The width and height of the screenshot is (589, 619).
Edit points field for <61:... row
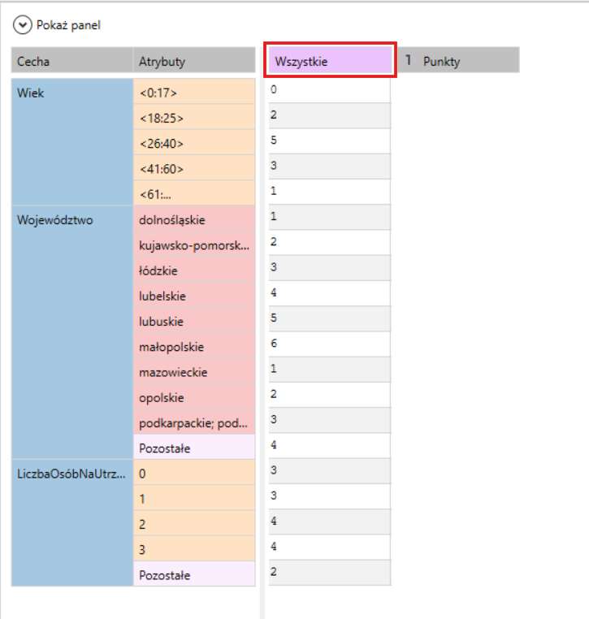pos(330,192)
